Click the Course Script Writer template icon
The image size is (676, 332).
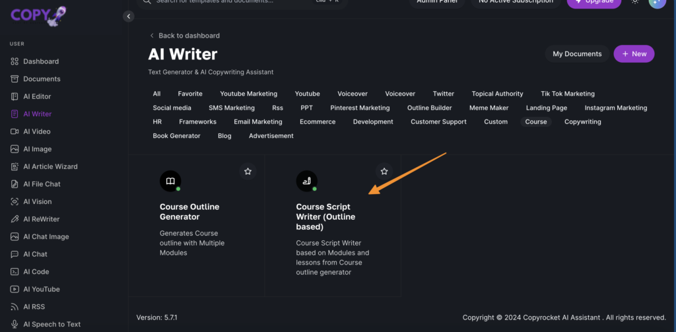click(306, 181)
